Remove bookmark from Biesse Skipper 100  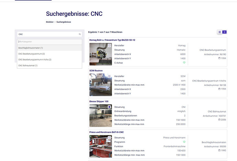click(109, 107)
